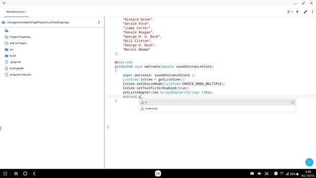Tap the home circle button in taskbar
The height and width of the screenshot is (178, 316).
tap(25, 174)
